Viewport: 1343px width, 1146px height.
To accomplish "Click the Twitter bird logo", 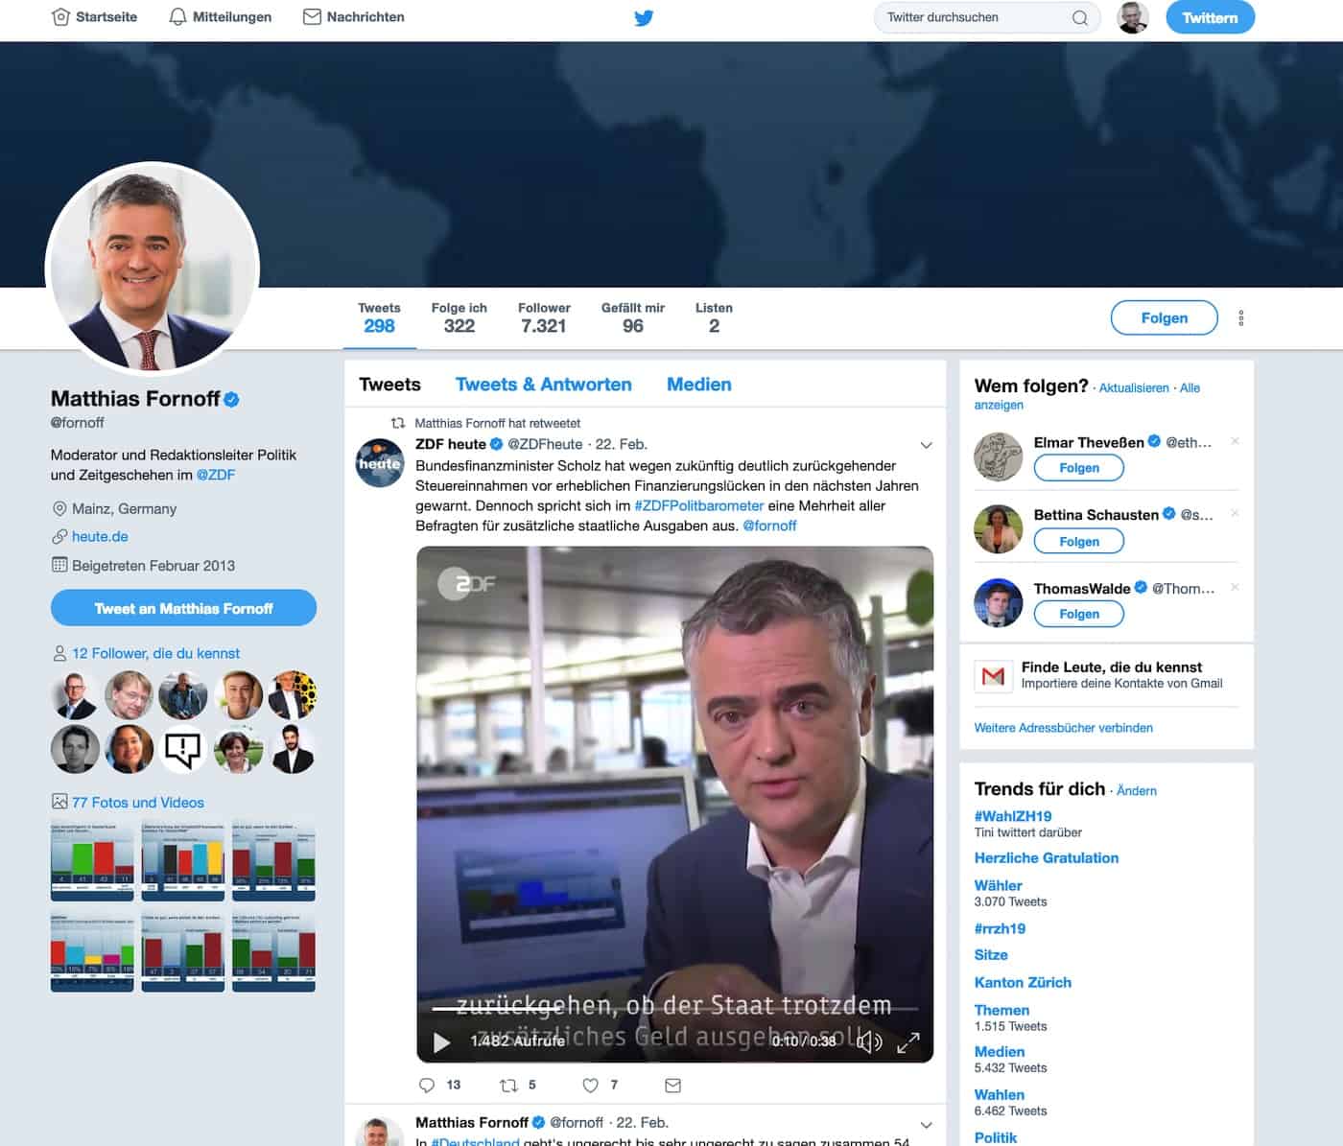I will click(x=644, y=17).
